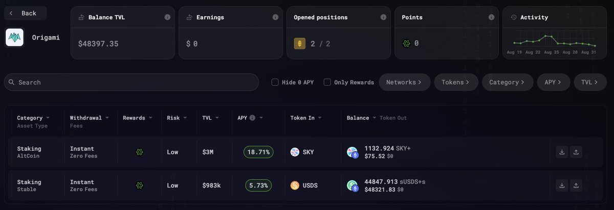The width and height of the screenshot is (614, 210).
Task: Click the Points info icon
Action: coord(491,17)
